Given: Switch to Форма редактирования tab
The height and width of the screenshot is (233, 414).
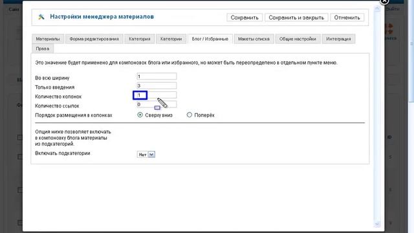Looking at the screenshot, I should click(x=94, y=39).
